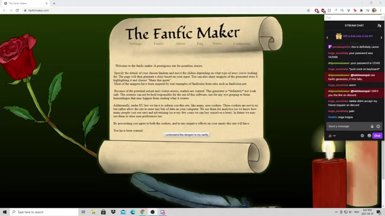Open the Windows Start menu

pos(5,212)
